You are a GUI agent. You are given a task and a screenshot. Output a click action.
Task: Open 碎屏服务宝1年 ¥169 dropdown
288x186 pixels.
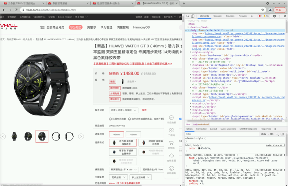click(x=124, y=169)
